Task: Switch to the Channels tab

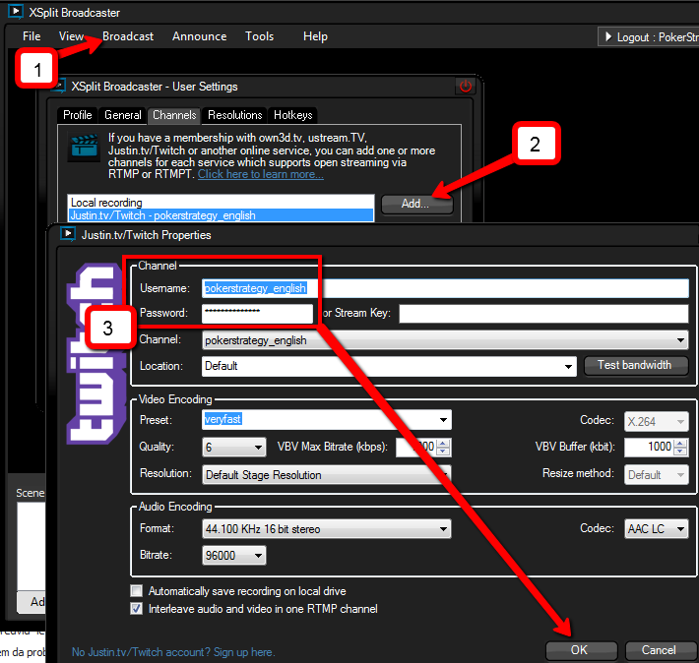Action: point(174,115)
